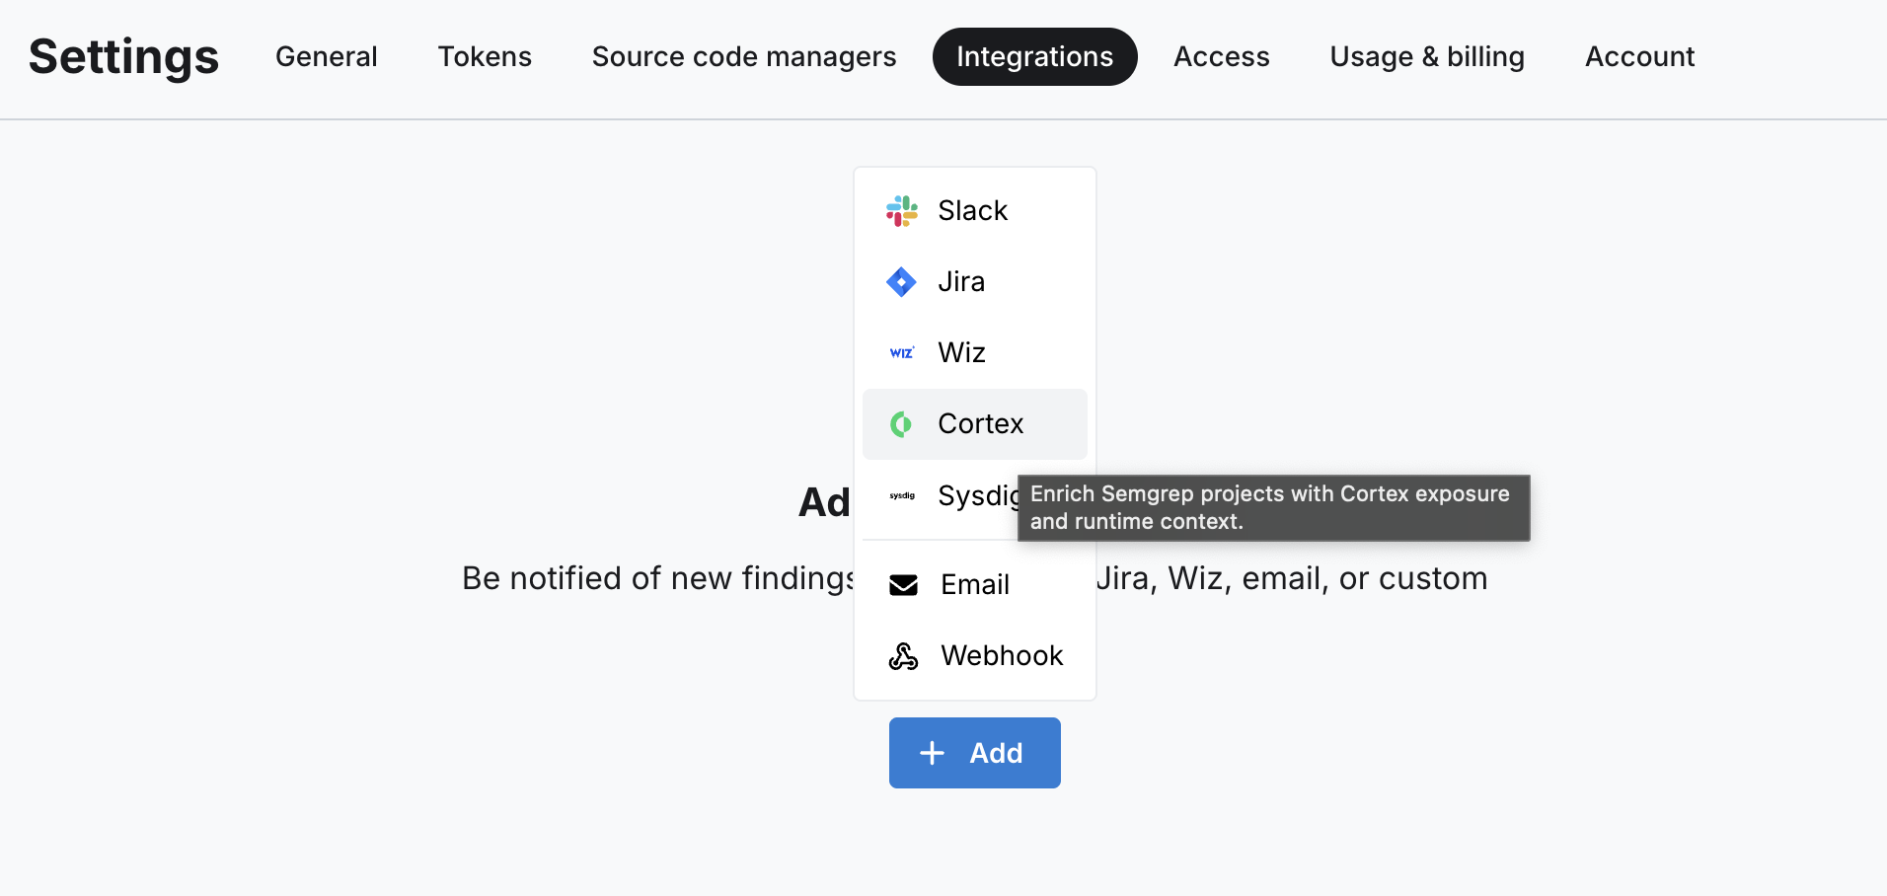The width and height of the screenshot is (1887, 896).
Task: Open the Tokens settings tab
Action: (x=485, y=56)
